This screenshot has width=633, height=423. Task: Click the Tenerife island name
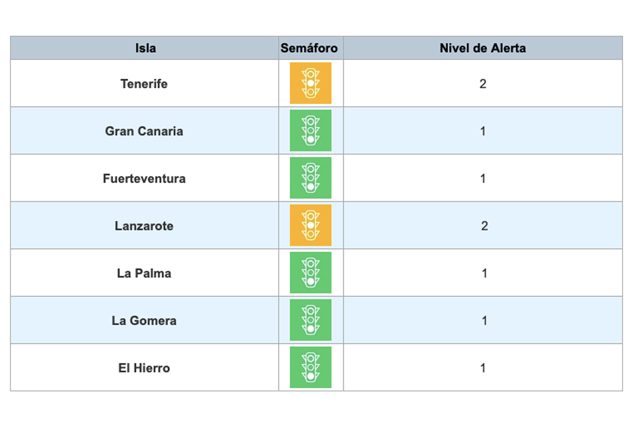144,84
